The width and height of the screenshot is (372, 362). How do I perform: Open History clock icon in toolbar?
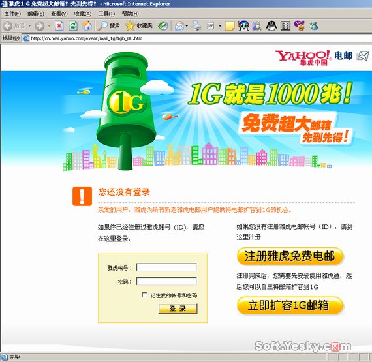tap(163, 26)
